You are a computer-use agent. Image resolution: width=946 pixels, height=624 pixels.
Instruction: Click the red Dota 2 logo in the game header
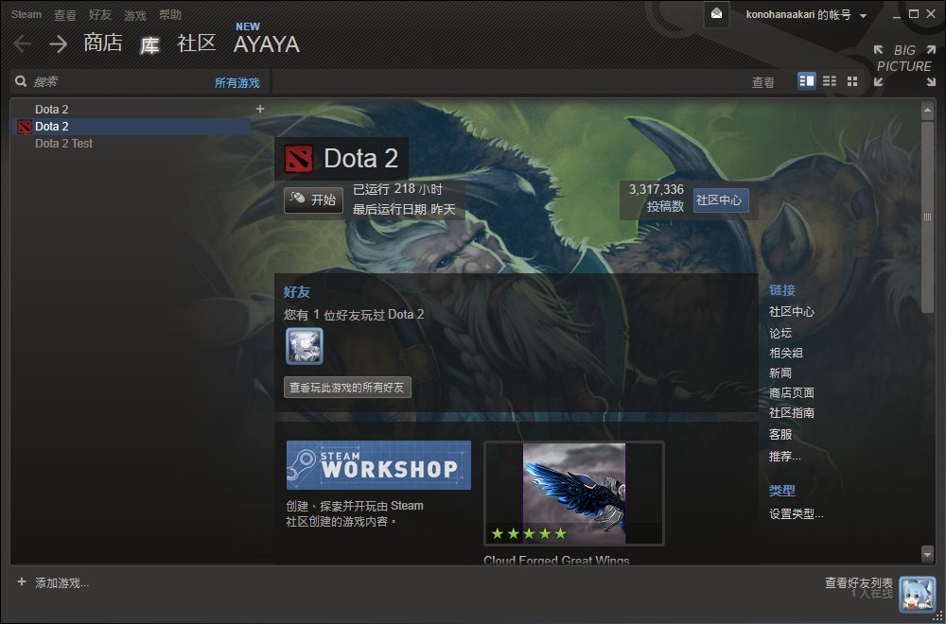299,159
